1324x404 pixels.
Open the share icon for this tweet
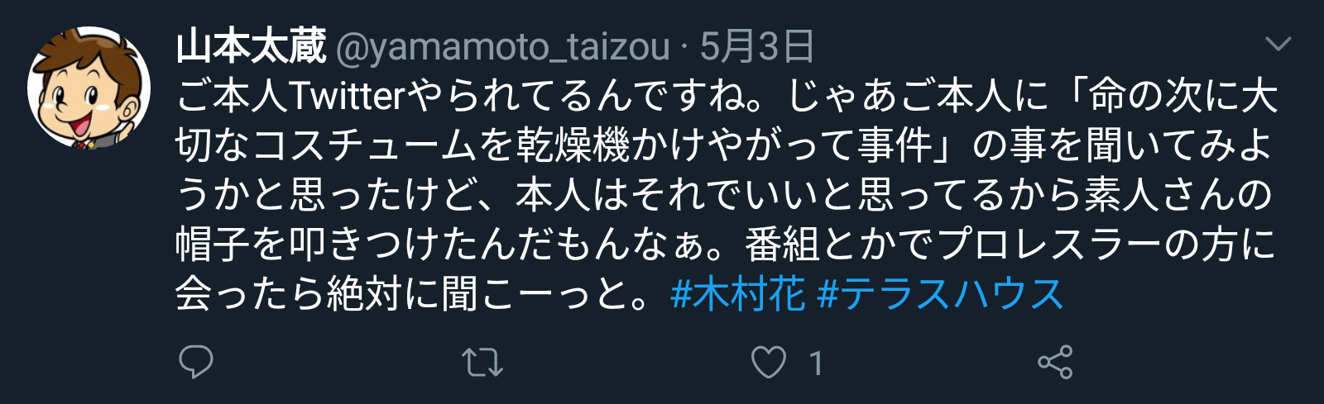(1055, 362)
